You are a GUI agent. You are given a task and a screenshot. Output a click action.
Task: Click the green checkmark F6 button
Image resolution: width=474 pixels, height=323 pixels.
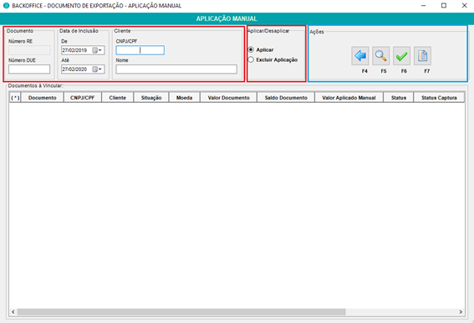pyautogui.click(x=401, y=56)
